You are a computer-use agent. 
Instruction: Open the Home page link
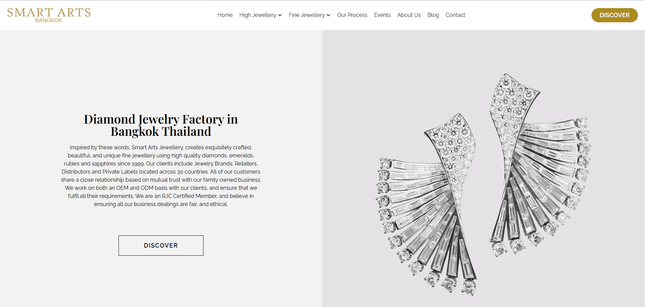225,15
